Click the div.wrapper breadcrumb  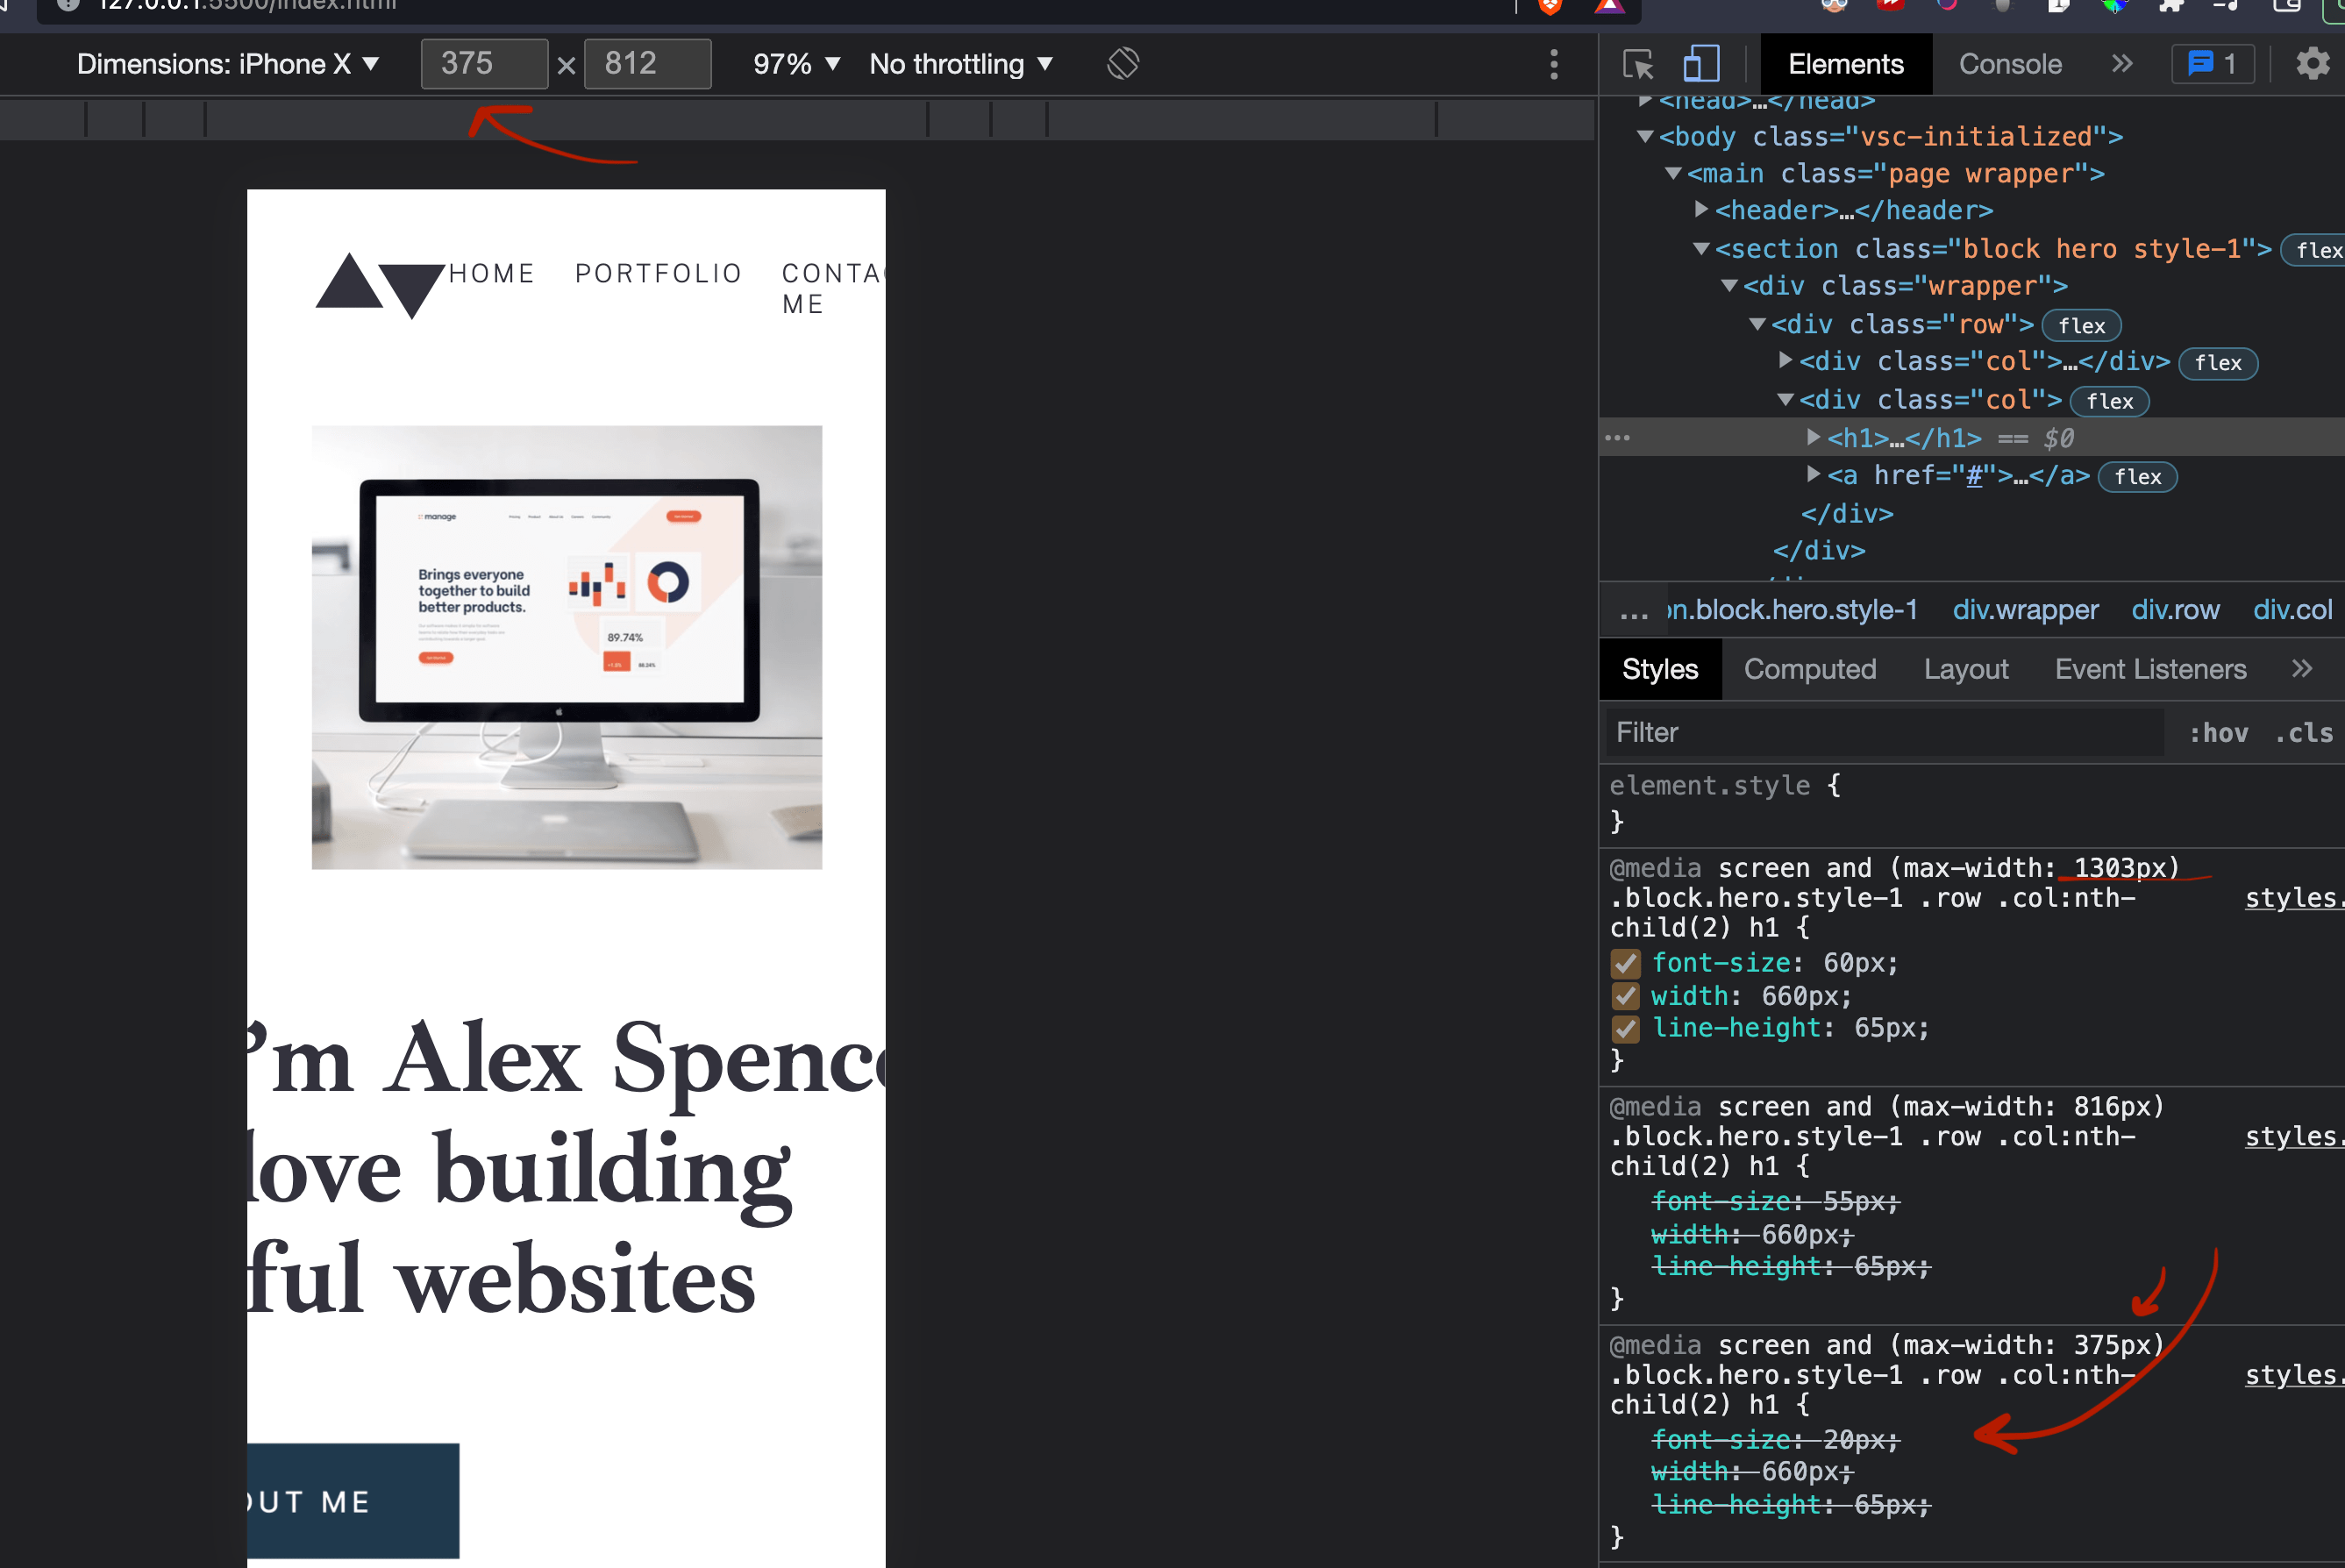coord(2025,610)
